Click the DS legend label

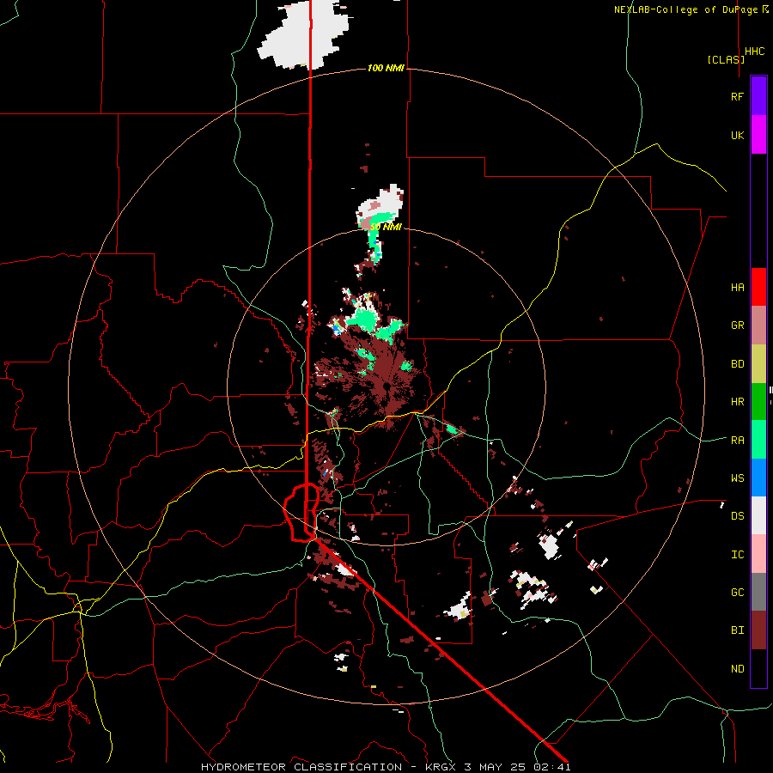click(x=737, y=516)
